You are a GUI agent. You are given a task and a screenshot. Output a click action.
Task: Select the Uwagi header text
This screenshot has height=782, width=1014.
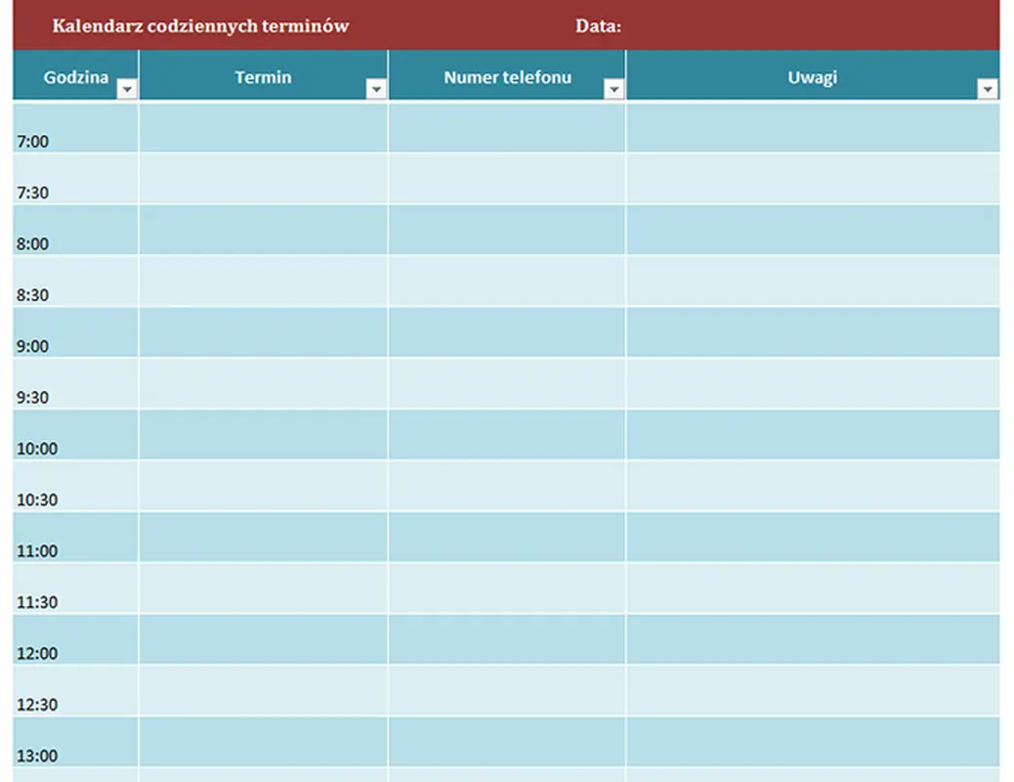click(812, 77)
